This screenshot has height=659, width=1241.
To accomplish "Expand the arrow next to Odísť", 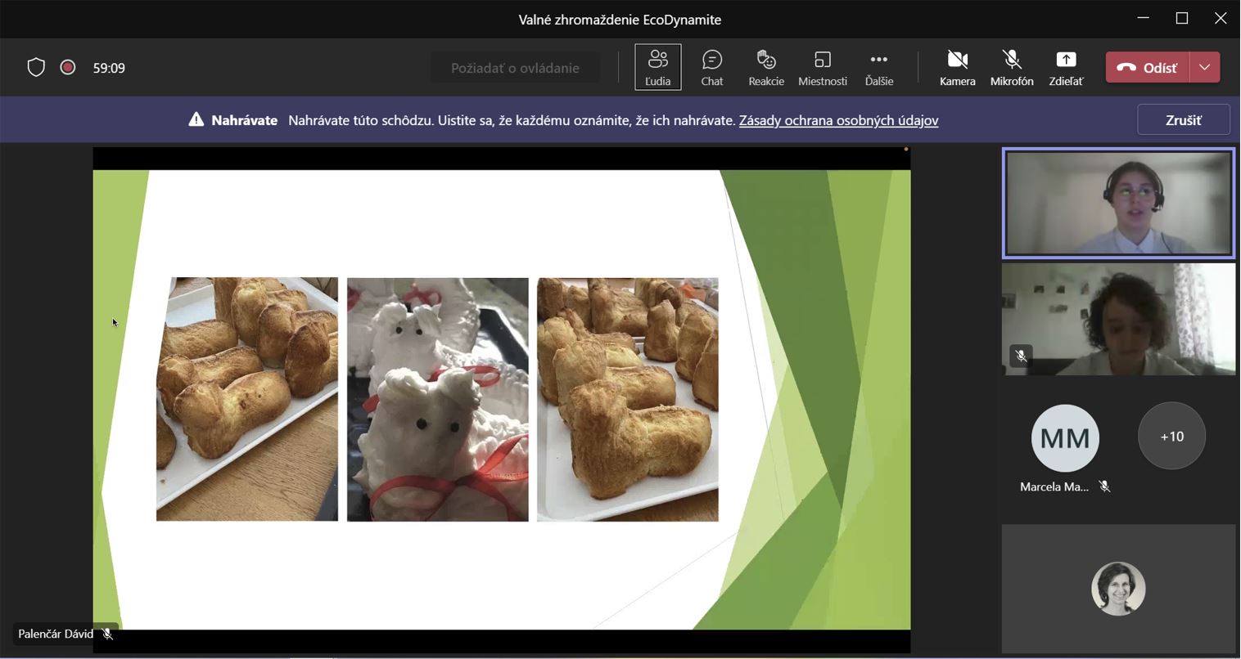I will (1204, 67).
